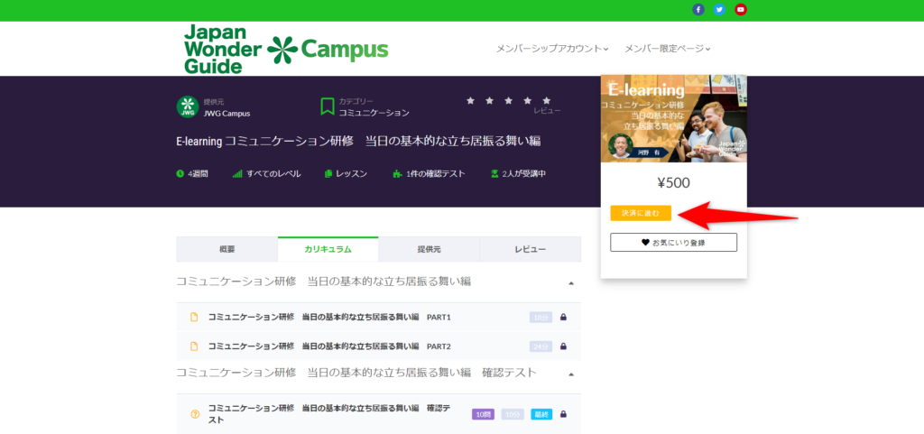This screenshot has width=924, height=434.
Task: Collapse the 確認テスト section arrow
Action: coord(570,374)
